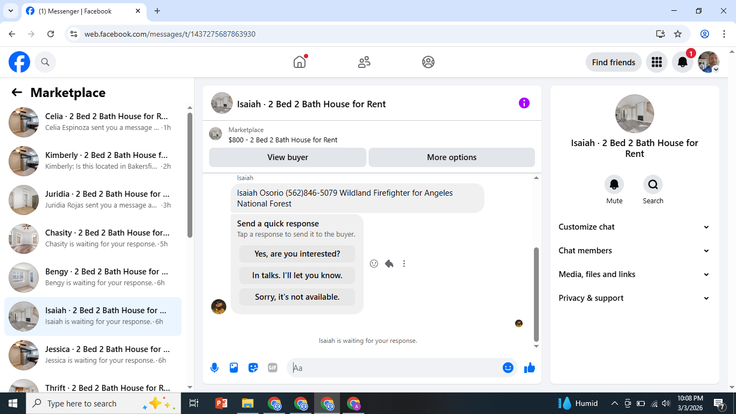The width and height of the screenshot is (736, 414).
Task: Open Task View on the taskbar
Action: click(x=194, y=403)
